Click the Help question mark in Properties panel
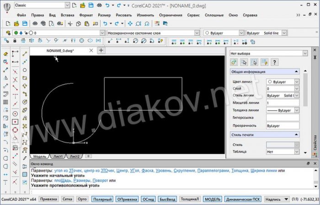The image size is (320, 205). click(275, 62)
